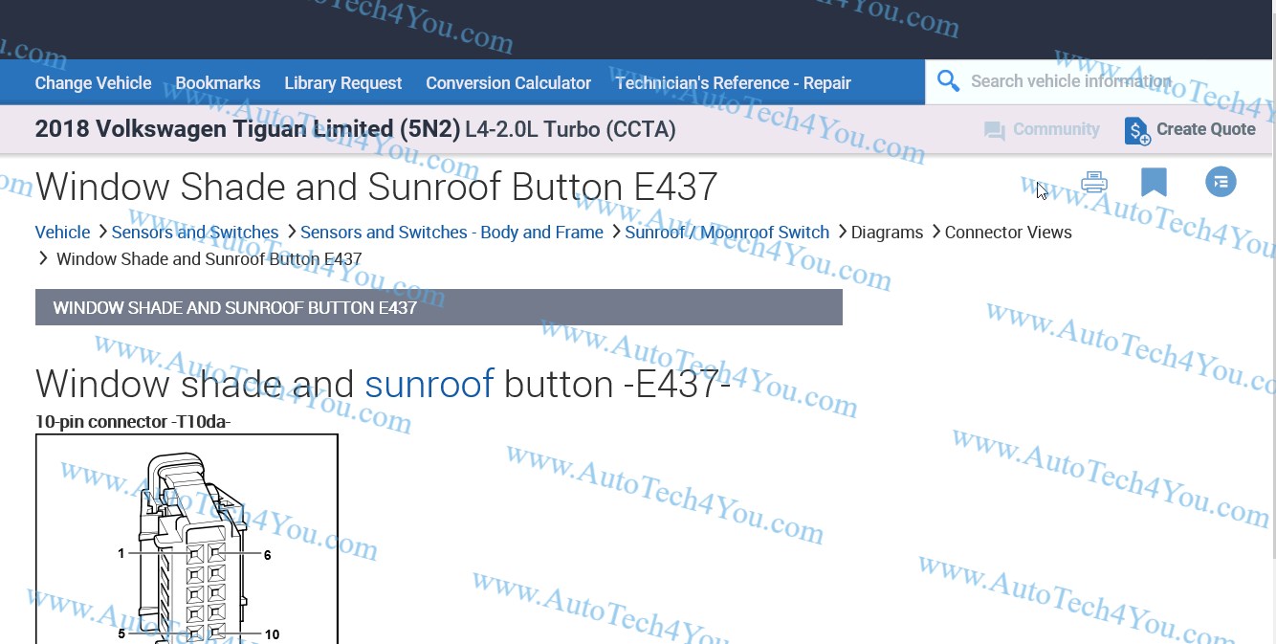Open the Sunroof / Moonroof Switch breadcrumb
The height and width of the screenshot is (644, 1276).
tap(727, 233)
